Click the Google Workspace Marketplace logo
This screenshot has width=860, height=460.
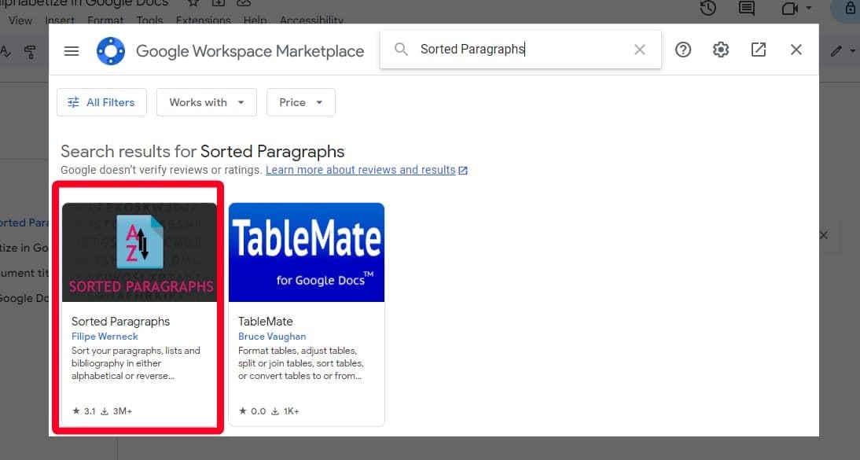coord(111,51)
